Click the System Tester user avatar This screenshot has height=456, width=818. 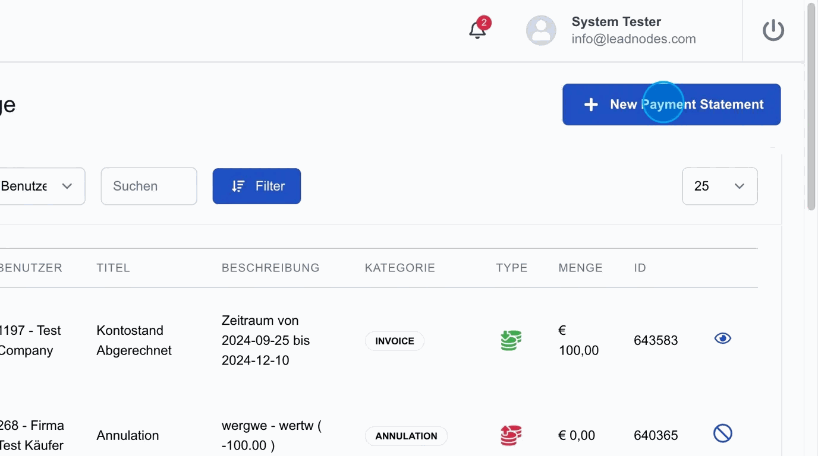541,30
